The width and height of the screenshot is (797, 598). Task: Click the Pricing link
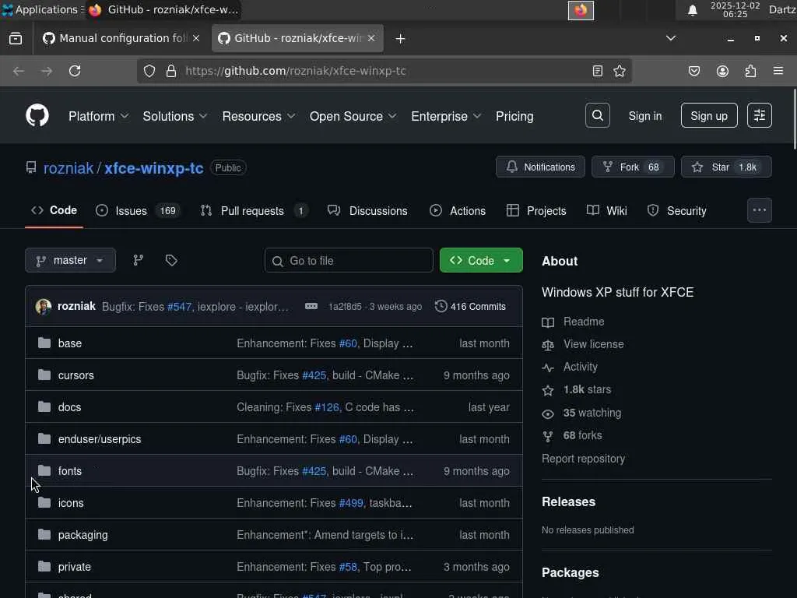pyautogui.click(x=514, y=116)
